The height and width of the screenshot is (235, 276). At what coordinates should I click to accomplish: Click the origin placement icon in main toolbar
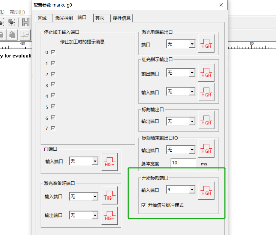(x=25, y=35)
